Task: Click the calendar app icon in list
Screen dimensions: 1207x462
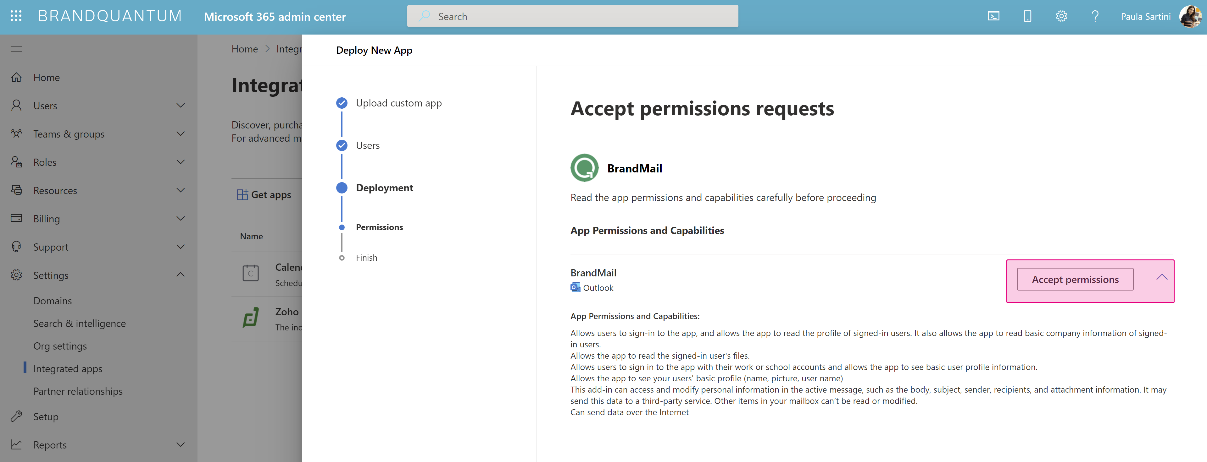Action: click(x=251, y=273)
